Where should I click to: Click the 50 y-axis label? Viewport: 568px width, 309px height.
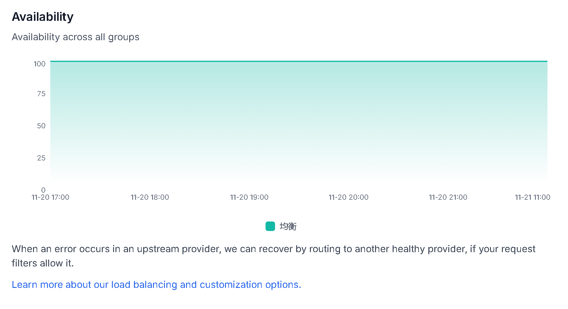pyautogui.click(x=41, y=126)
